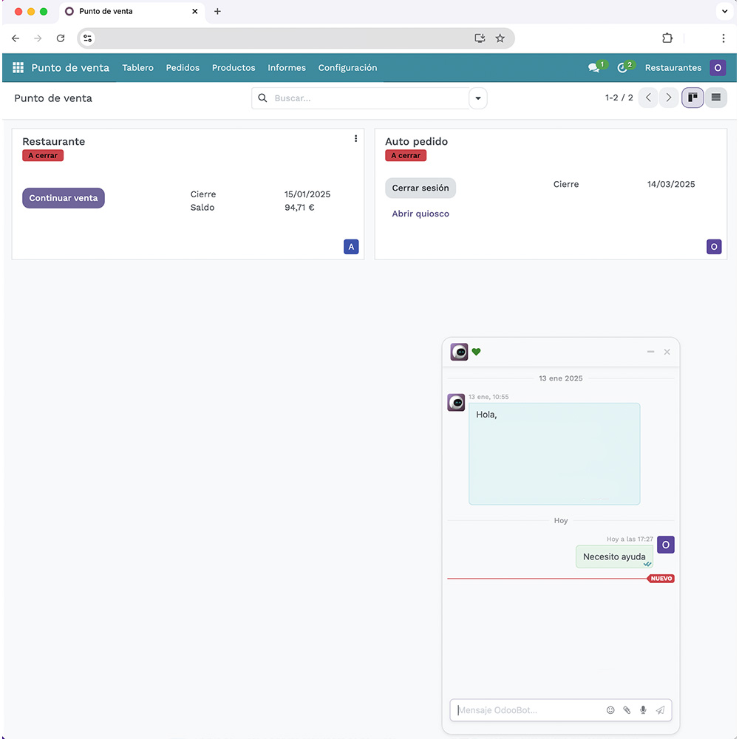Open the Pedidos menu
Image resolution: width=739 pixels, height=739 pixels.
pos(183,68)
